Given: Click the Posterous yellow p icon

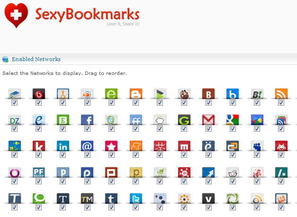Looking at the screenshot, I should click(x=135, y=172).
